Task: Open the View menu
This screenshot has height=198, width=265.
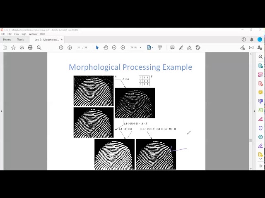Action: pos(17,34)
